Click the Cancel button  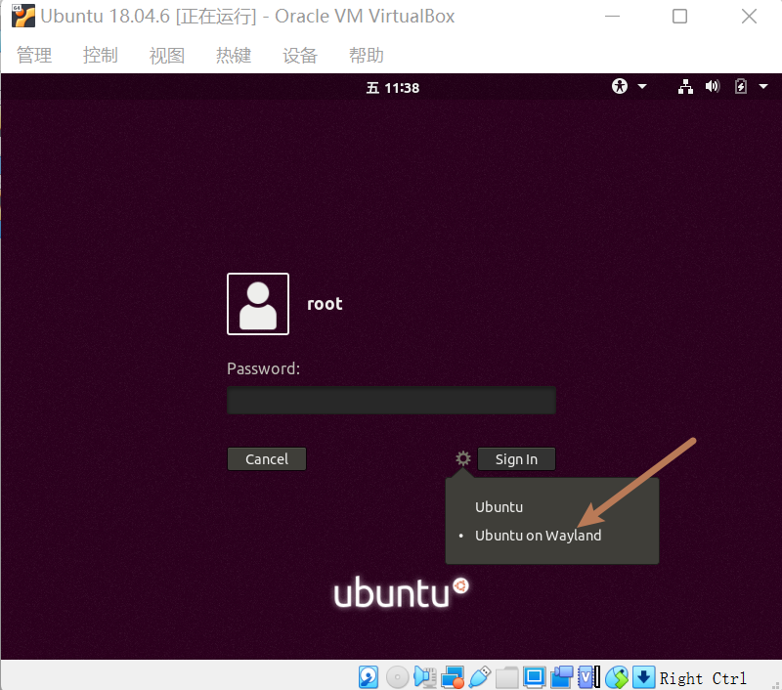tap(267, 458)
